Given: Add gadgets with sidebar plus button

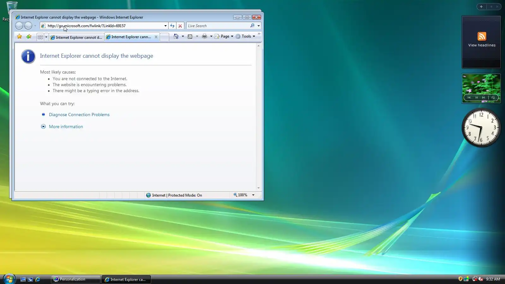Looking at the screenshot, I should (481, 7).
